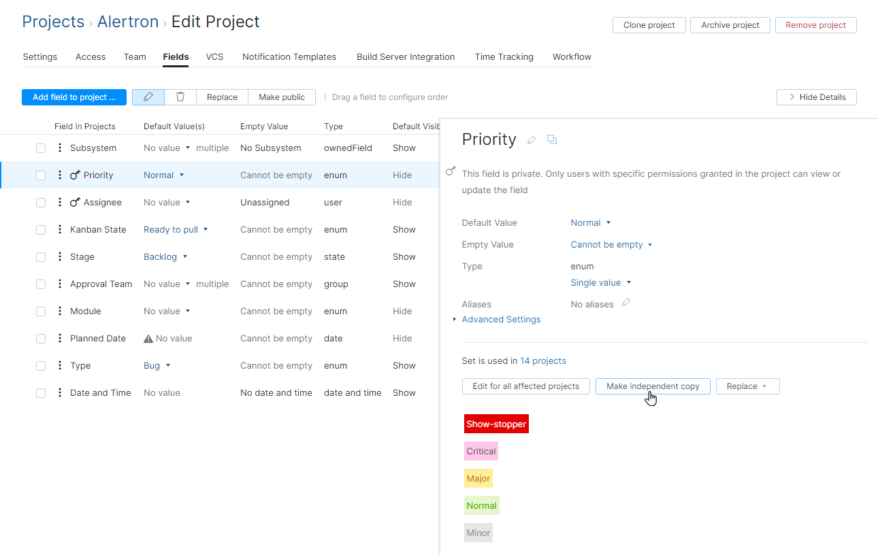878x555 pixels.
Task: Open the Time Tracking tab
Action: click(504, 56)
